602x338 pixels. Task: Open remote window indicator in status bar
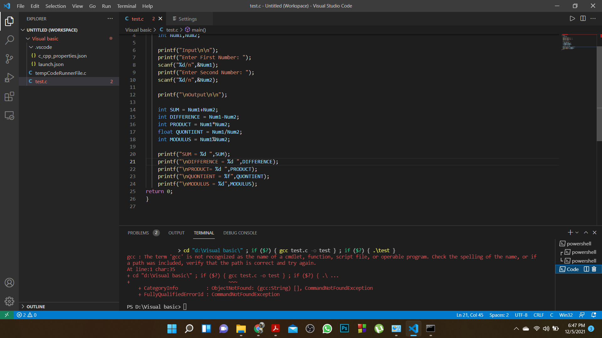pyautogui.click(x=7, y=315)
